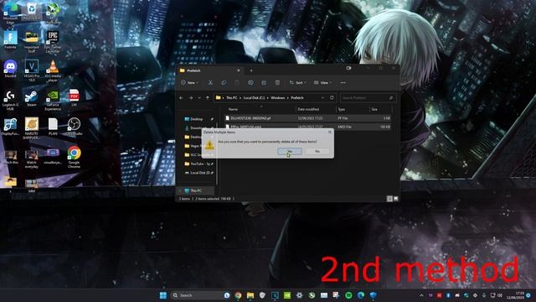Image resolution: width=536 pixels, height=302 pixels.
Task: Open the OBS Studio desktop shortcut
Action: click(x=74, y=127)
